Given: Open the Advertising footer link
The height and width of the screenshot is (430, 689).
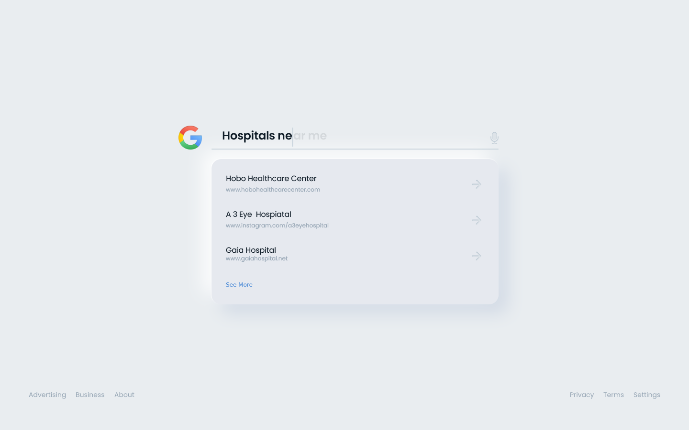Looking at the screenshot, I should [x=47, y=395].
